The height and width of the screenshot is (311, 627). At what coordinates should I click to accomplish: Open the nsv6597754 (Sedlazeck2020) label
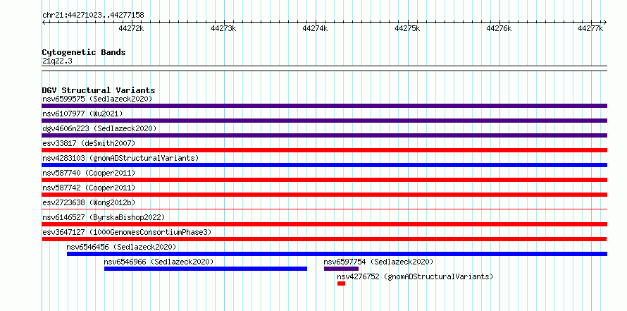click(379, 262)
